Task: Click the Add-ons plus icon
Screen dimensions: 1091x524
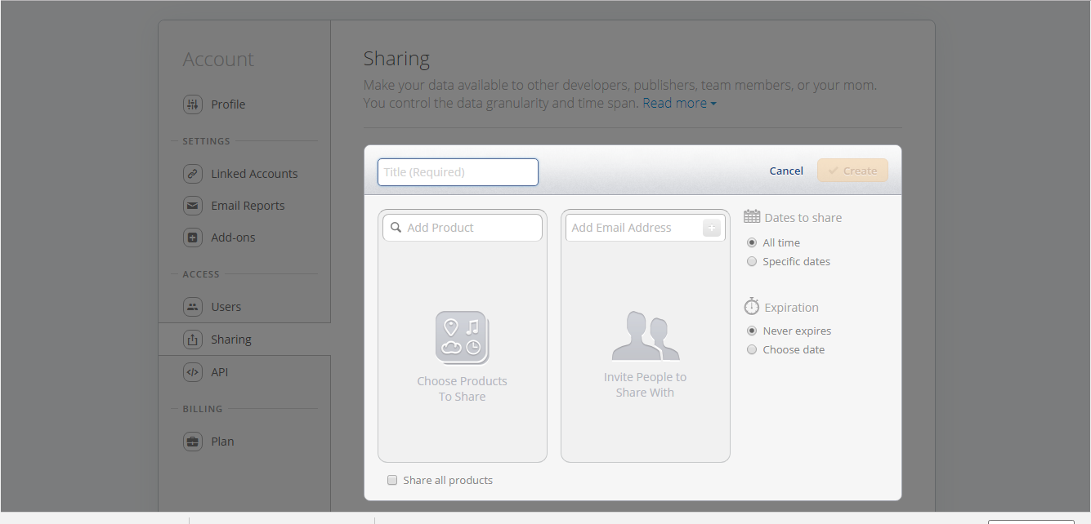Action: [192, 238]
